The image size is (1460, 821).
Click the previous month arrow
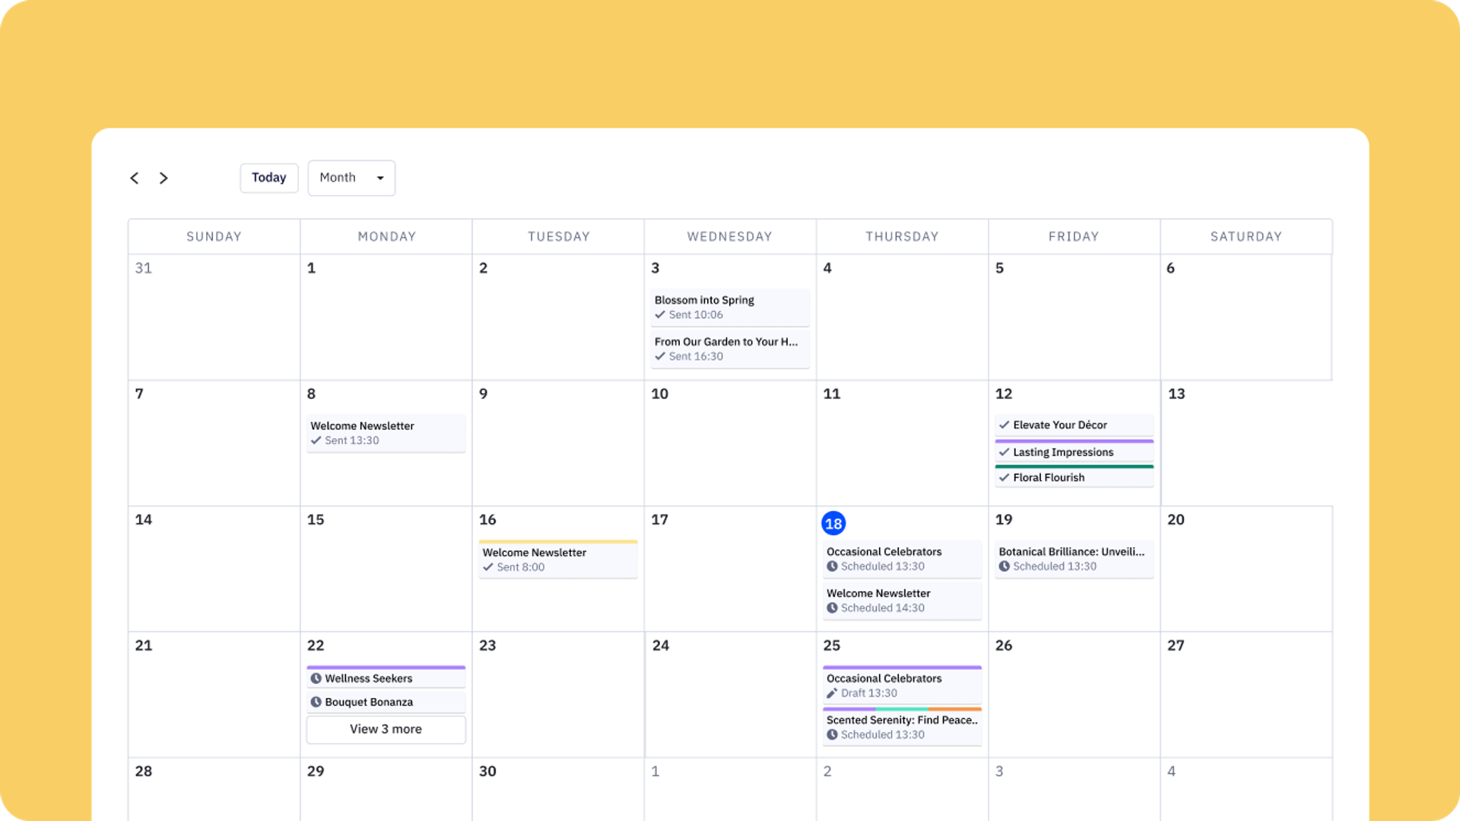(x=135, y=178)
